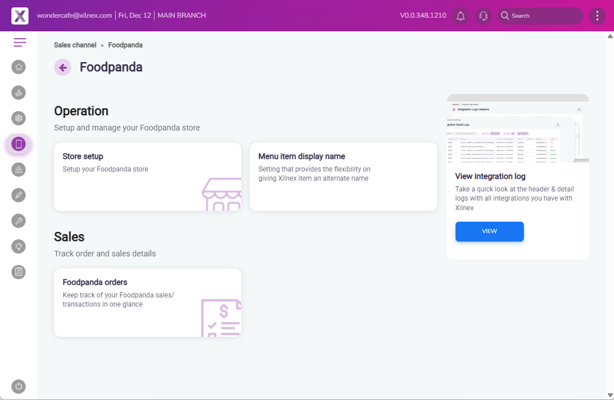Open the Store setup card

pyautogui.click(x=147, y=177)
